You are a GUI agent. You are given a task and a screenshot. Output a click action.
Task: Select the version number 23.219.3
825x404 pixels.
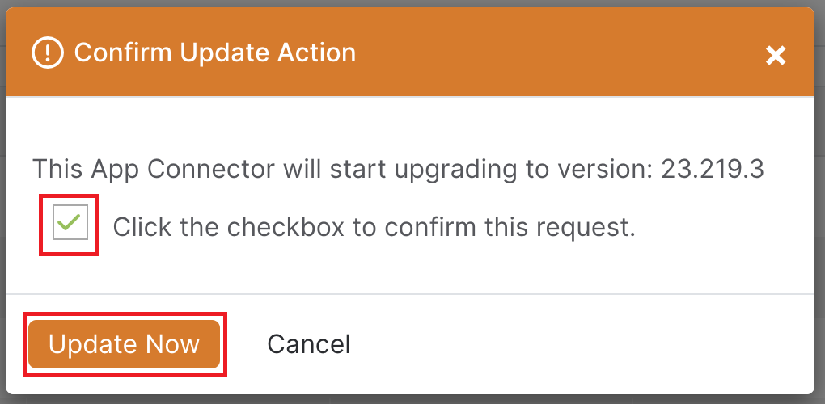coord(713,169)
